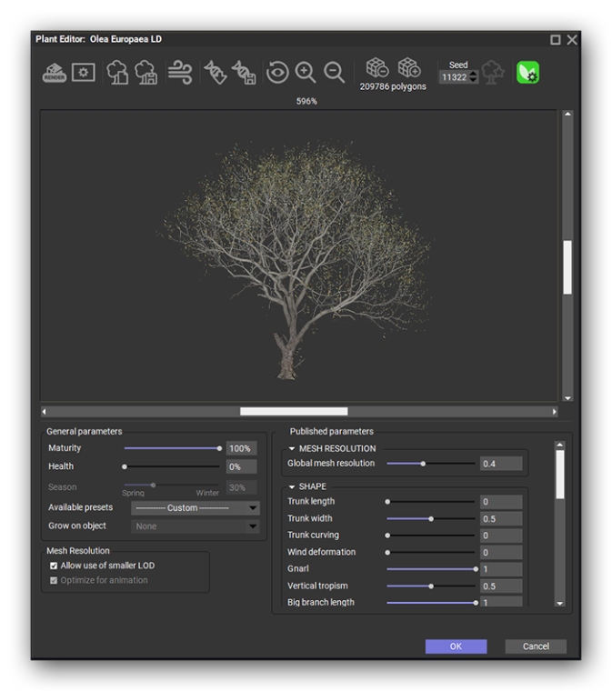This screenshot has height=691, width=612.
Task: Open the Grow on object dropdown
Action: click(x=196, y=526)
